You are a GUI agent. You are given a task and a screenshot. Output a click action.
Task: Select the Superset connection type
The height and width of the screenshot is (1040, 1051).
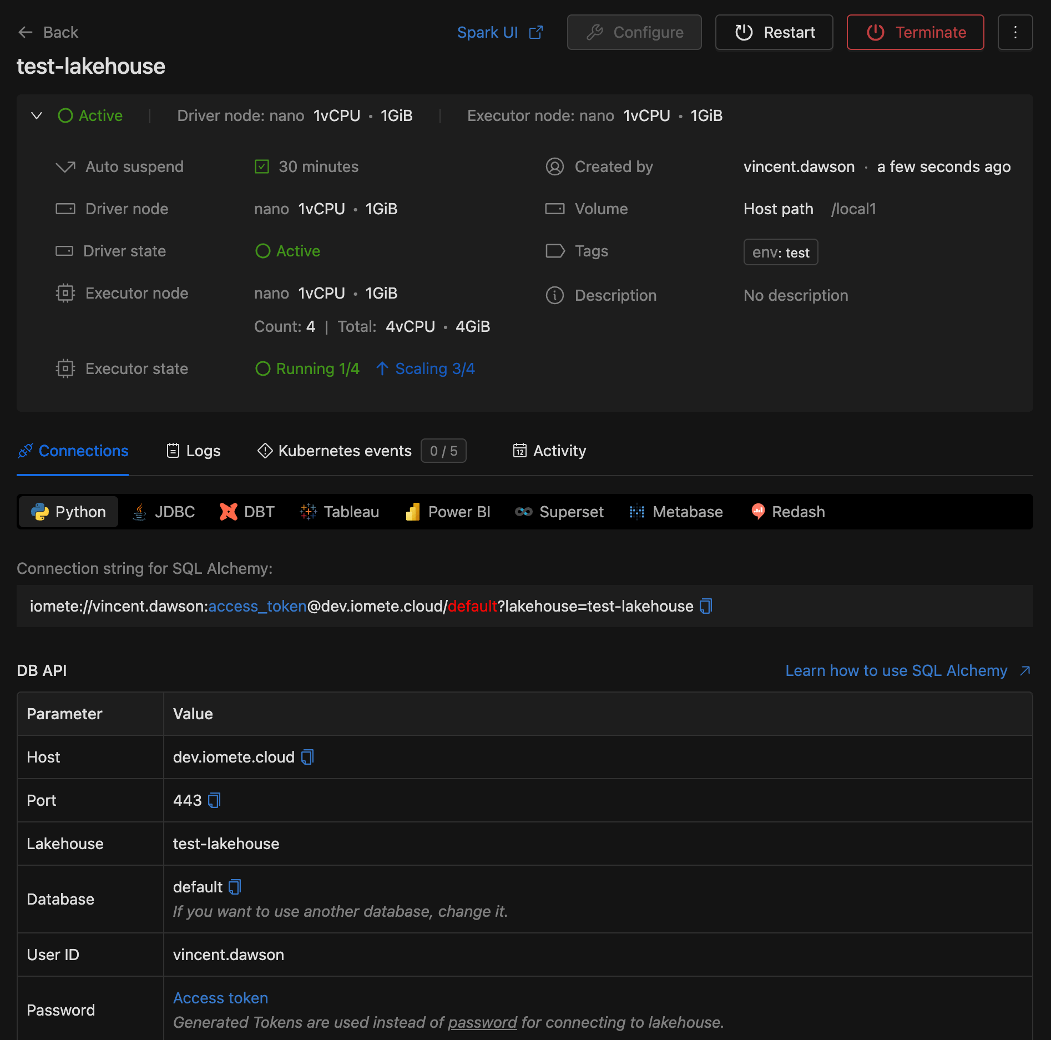pos(559,512)
